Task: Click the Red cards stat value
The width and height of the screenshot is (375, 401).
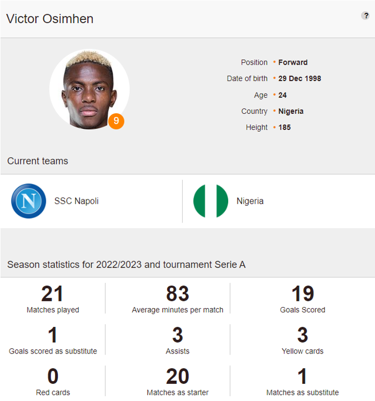Action: (x=53, y=376)
